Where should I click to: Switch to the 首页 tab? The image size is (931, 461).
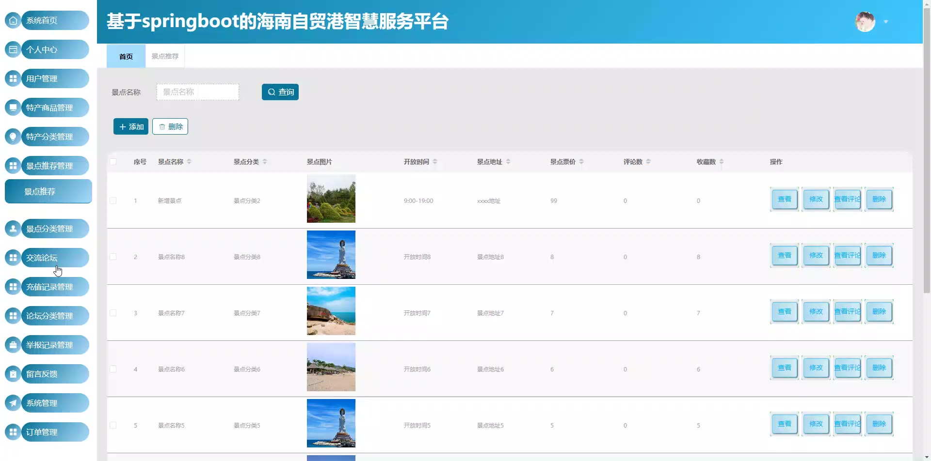(x=126, y=56)
